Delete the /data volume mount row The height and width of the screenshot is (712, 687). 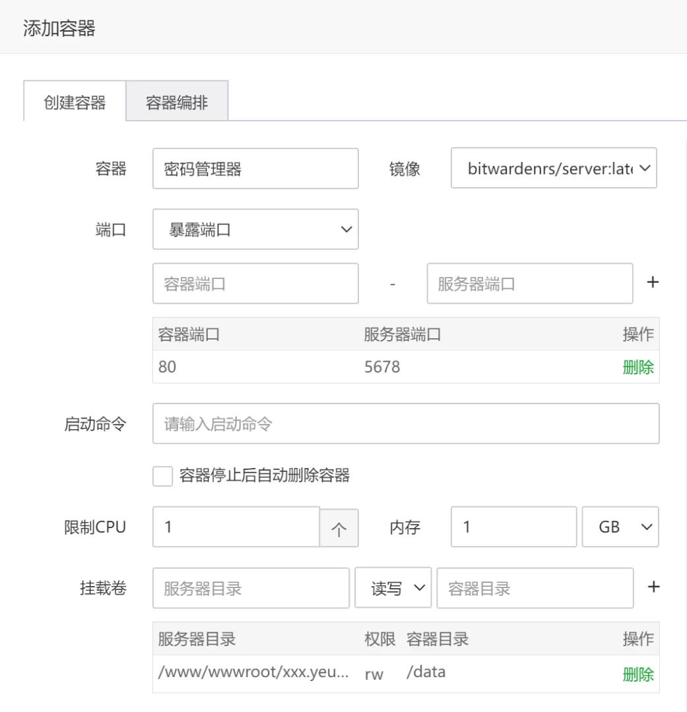[x=638, y=674]
